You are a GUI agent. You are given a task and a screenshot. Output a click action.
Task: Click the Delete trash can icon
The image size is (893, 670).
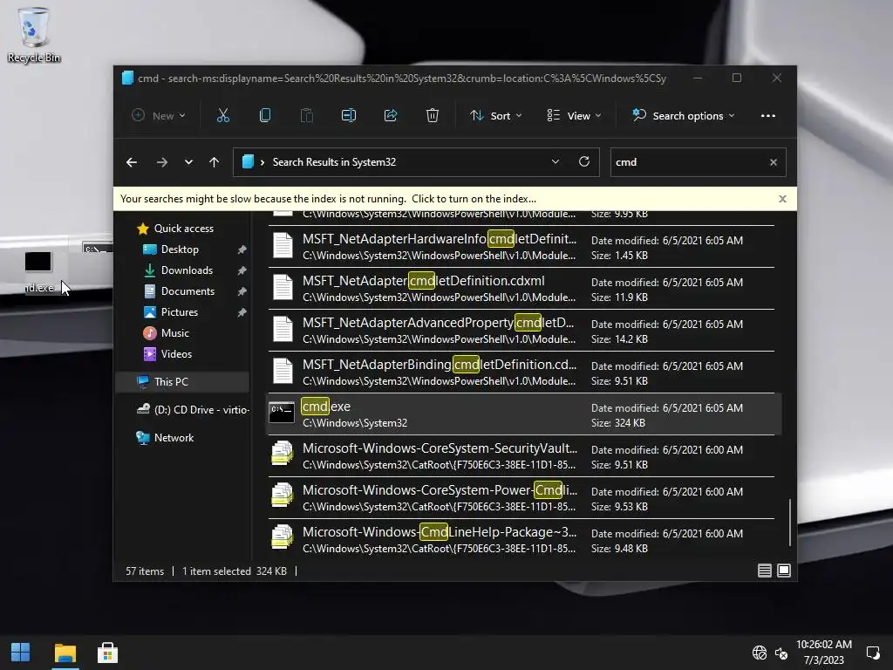pyautogui.click(x=433, y=116)
